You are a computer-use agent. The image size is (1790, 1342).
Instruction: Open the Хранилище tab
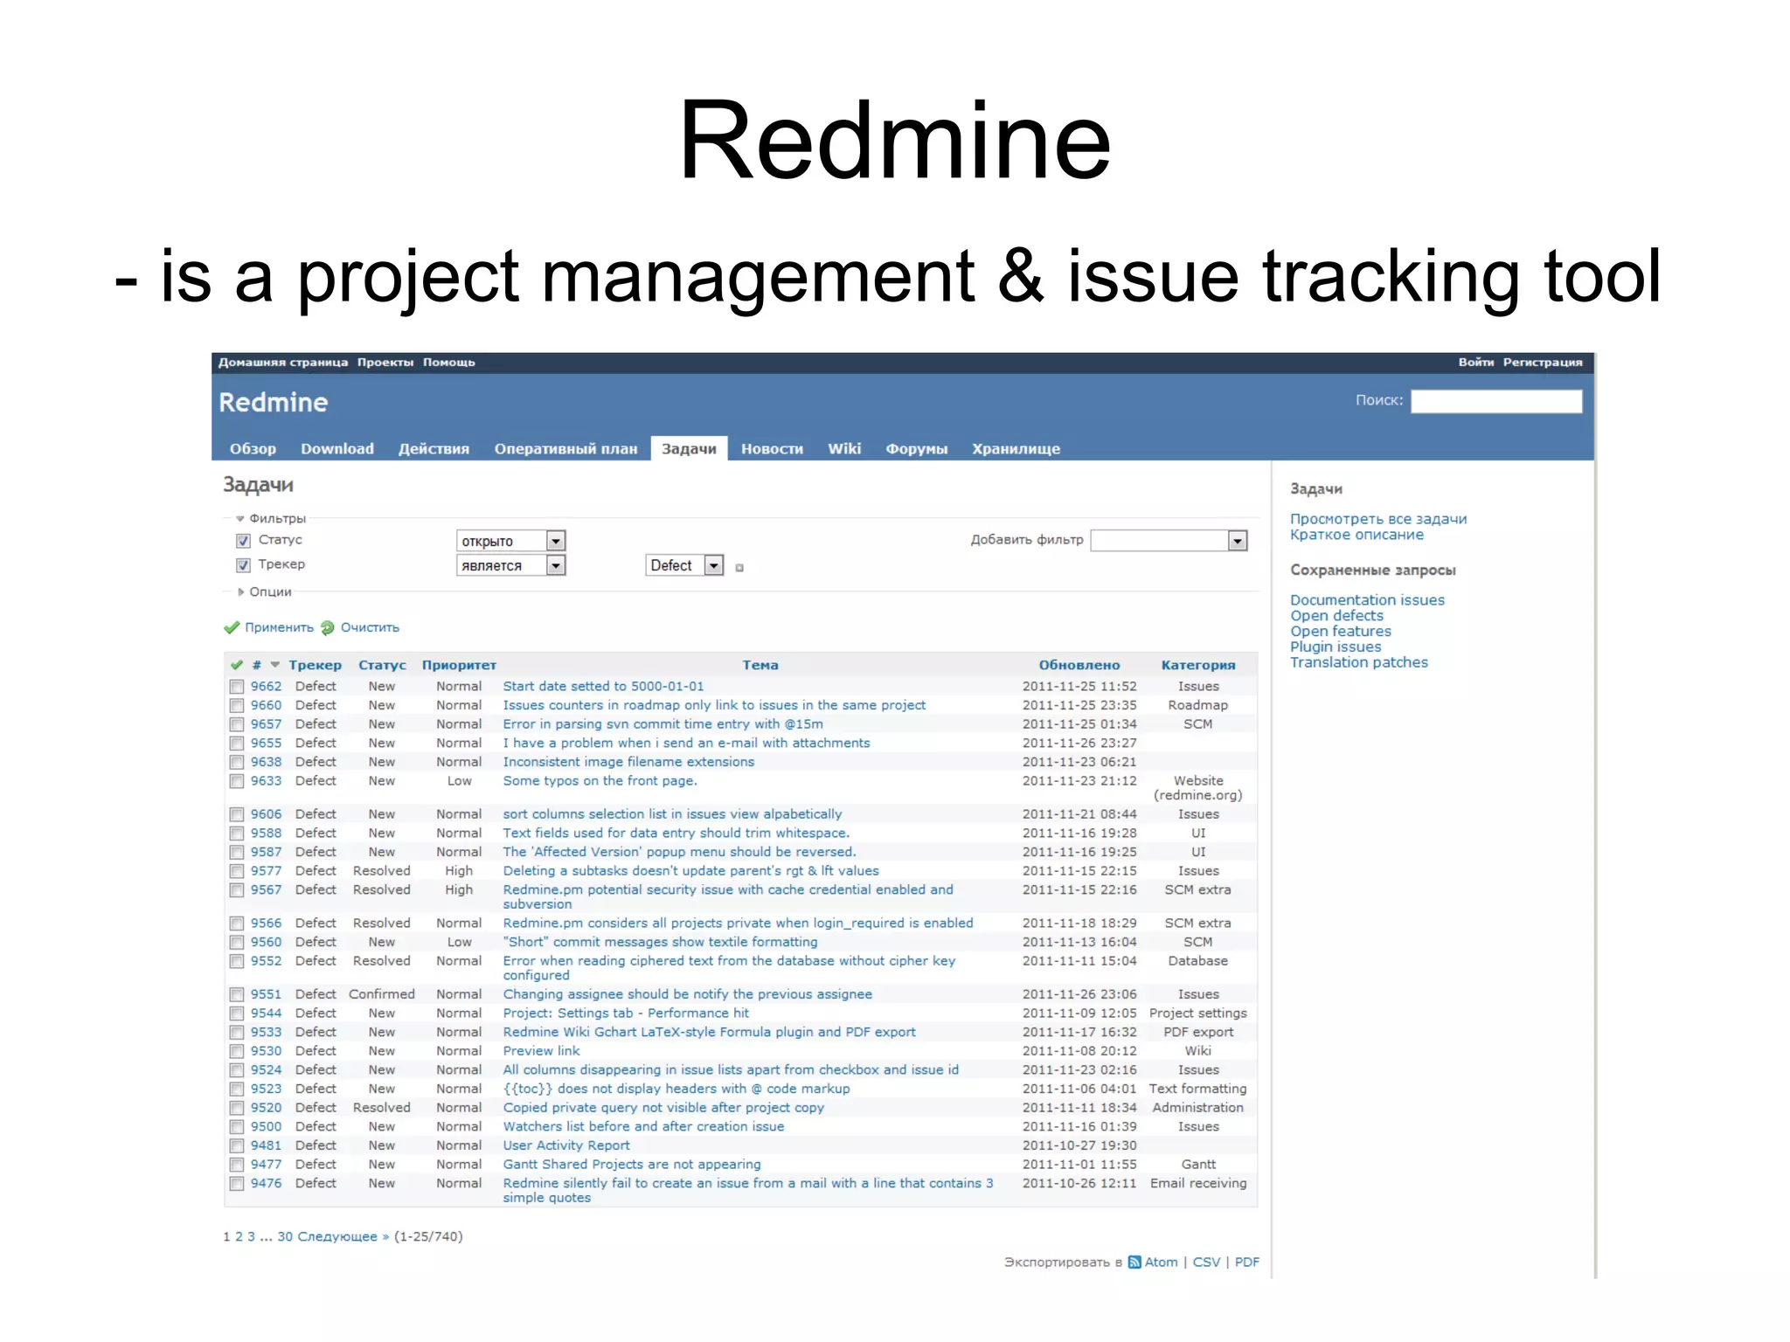(1016, 448)
